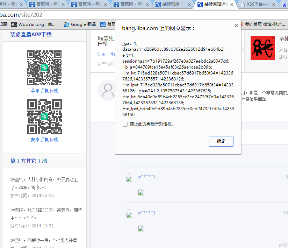Open the 大胖小胖的窝 site post
Viewport: 288px width, 248px height.
tap(44, 184)
